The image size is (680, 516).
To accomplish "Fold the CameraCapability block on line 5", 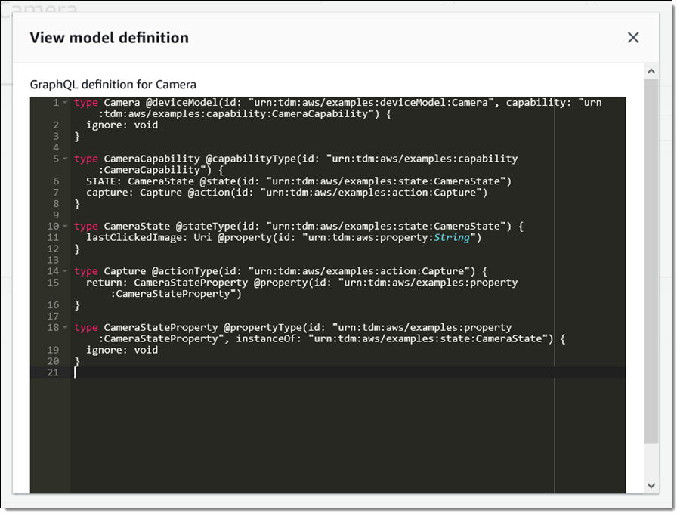I will click(66, 159).
